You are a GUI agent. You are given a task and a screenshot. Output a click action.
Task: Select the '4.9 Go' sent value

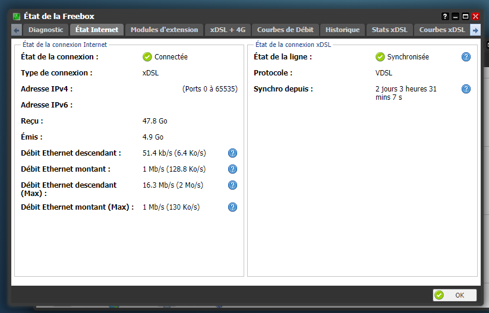pos(153,137)
